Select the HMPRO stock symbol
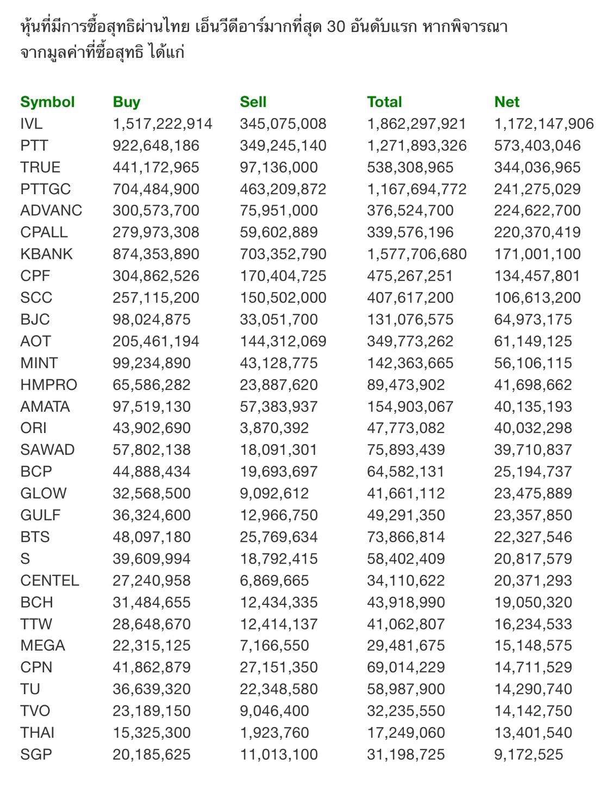 [x=49, y=385]
